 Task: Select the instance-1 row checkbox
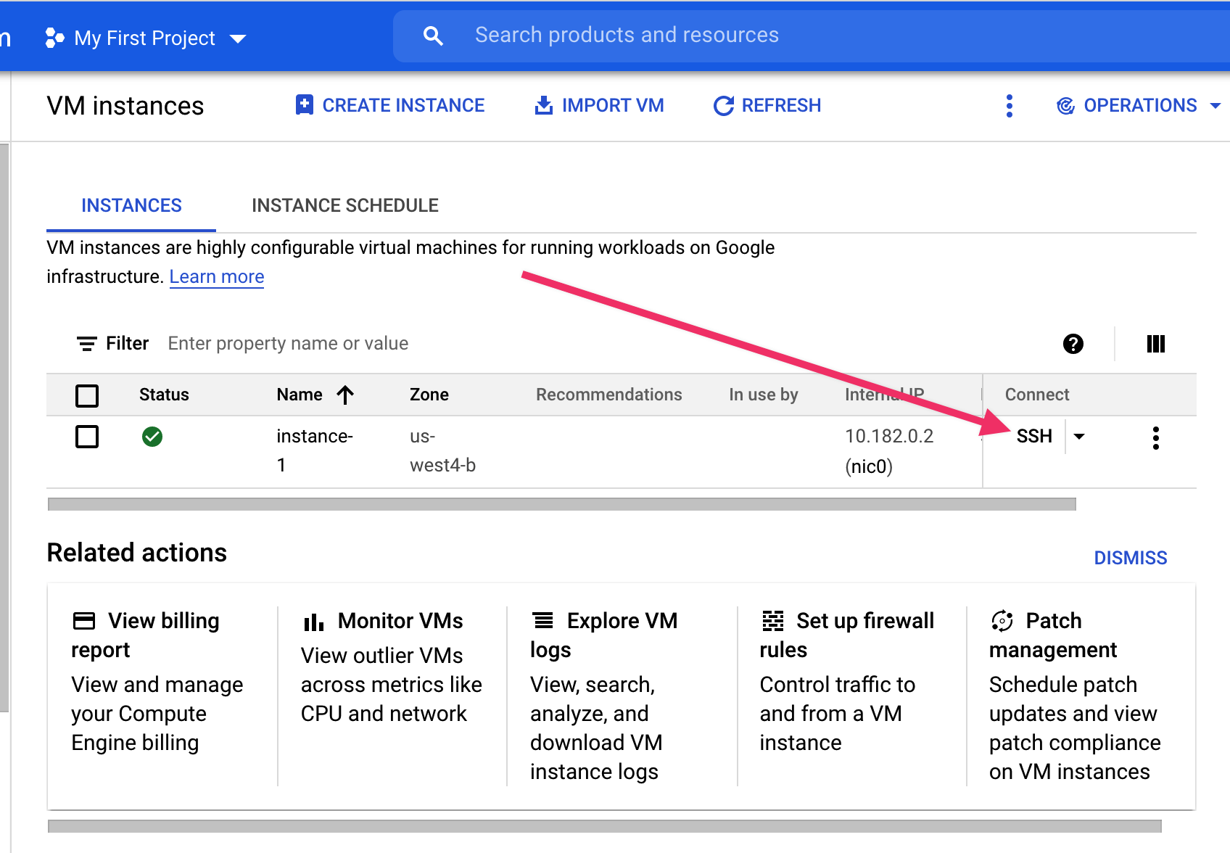(x=87, y=437)
